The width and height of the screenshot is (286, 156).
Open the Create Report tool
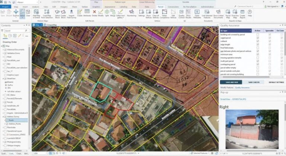point(242,14)
